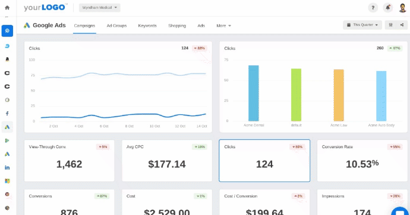Open the Facebook integration in sidebar
410x215 pixels.
coord(7,113)
